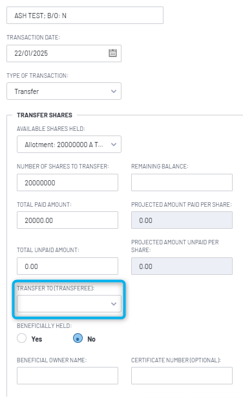Click the Transfer Shares section heading
This screenshot has height=398, width=243.
[x=45, y=115]
